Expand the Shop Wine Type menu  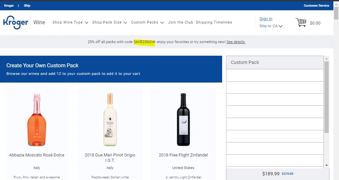tap(70, 23)
